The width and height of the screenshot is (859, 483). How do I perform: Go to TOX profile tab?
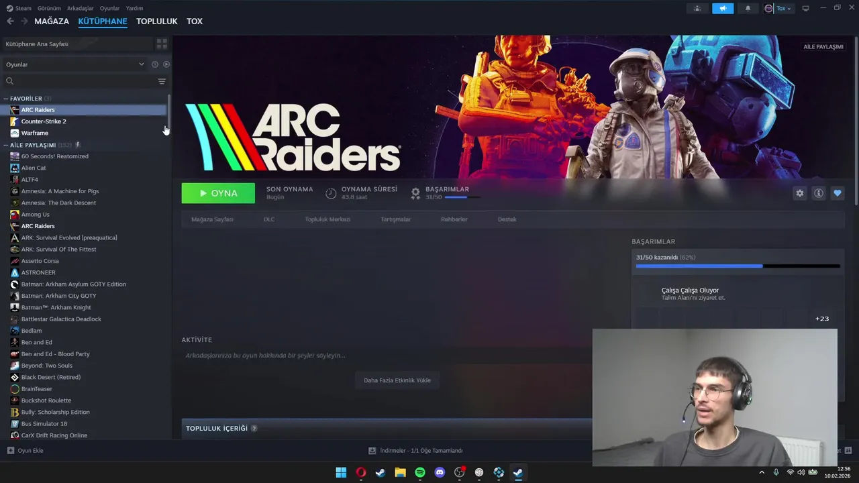195,21
